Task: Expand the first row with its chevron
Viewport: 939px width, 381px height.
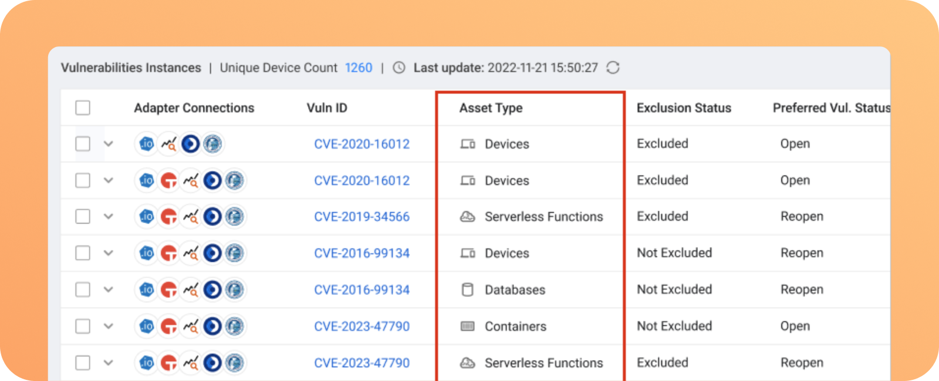Action: point(109,144)
